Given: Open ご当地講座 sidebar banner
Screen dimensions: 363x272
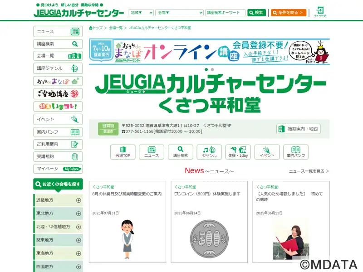Looking at the screenshot, I should [x=58, y=94].
